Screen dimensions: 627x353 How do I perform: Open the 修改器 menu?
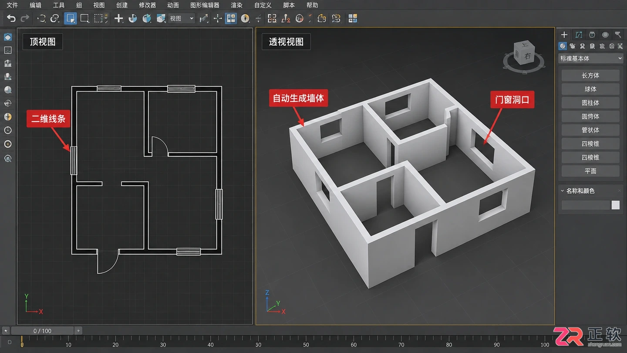click(147, 5)
